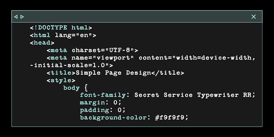Click the UTF-8 charset value
274x137 pixels.
[122, 50]
